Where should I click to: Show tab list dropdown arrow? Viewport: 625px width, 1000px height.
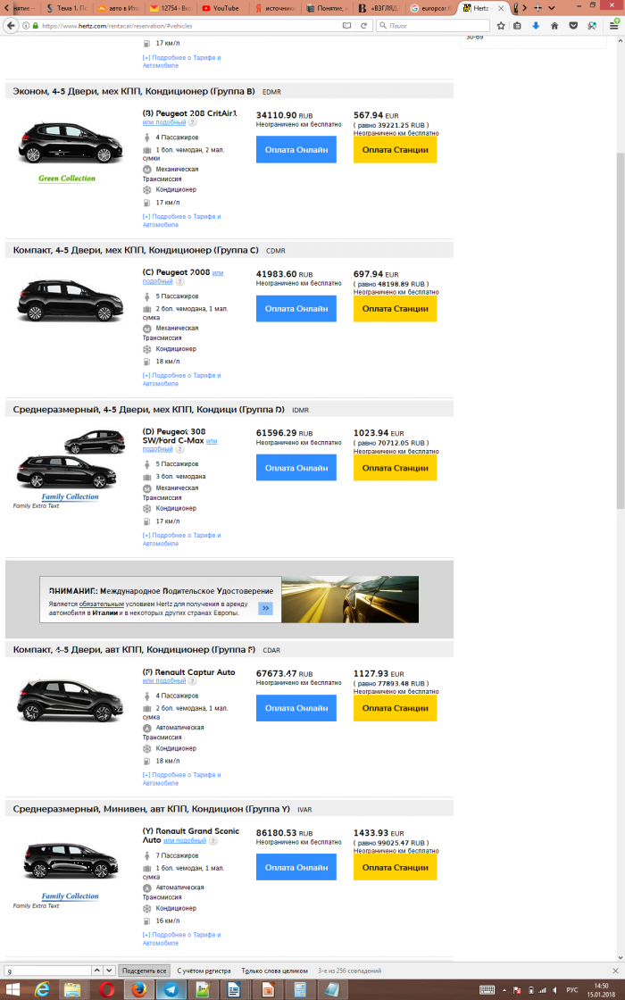coord(552,8)
